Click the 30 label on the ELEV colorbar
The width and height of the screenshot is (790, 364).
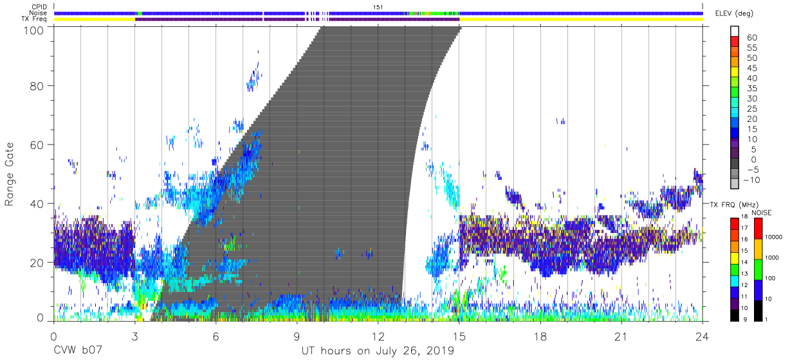[752, 98]
